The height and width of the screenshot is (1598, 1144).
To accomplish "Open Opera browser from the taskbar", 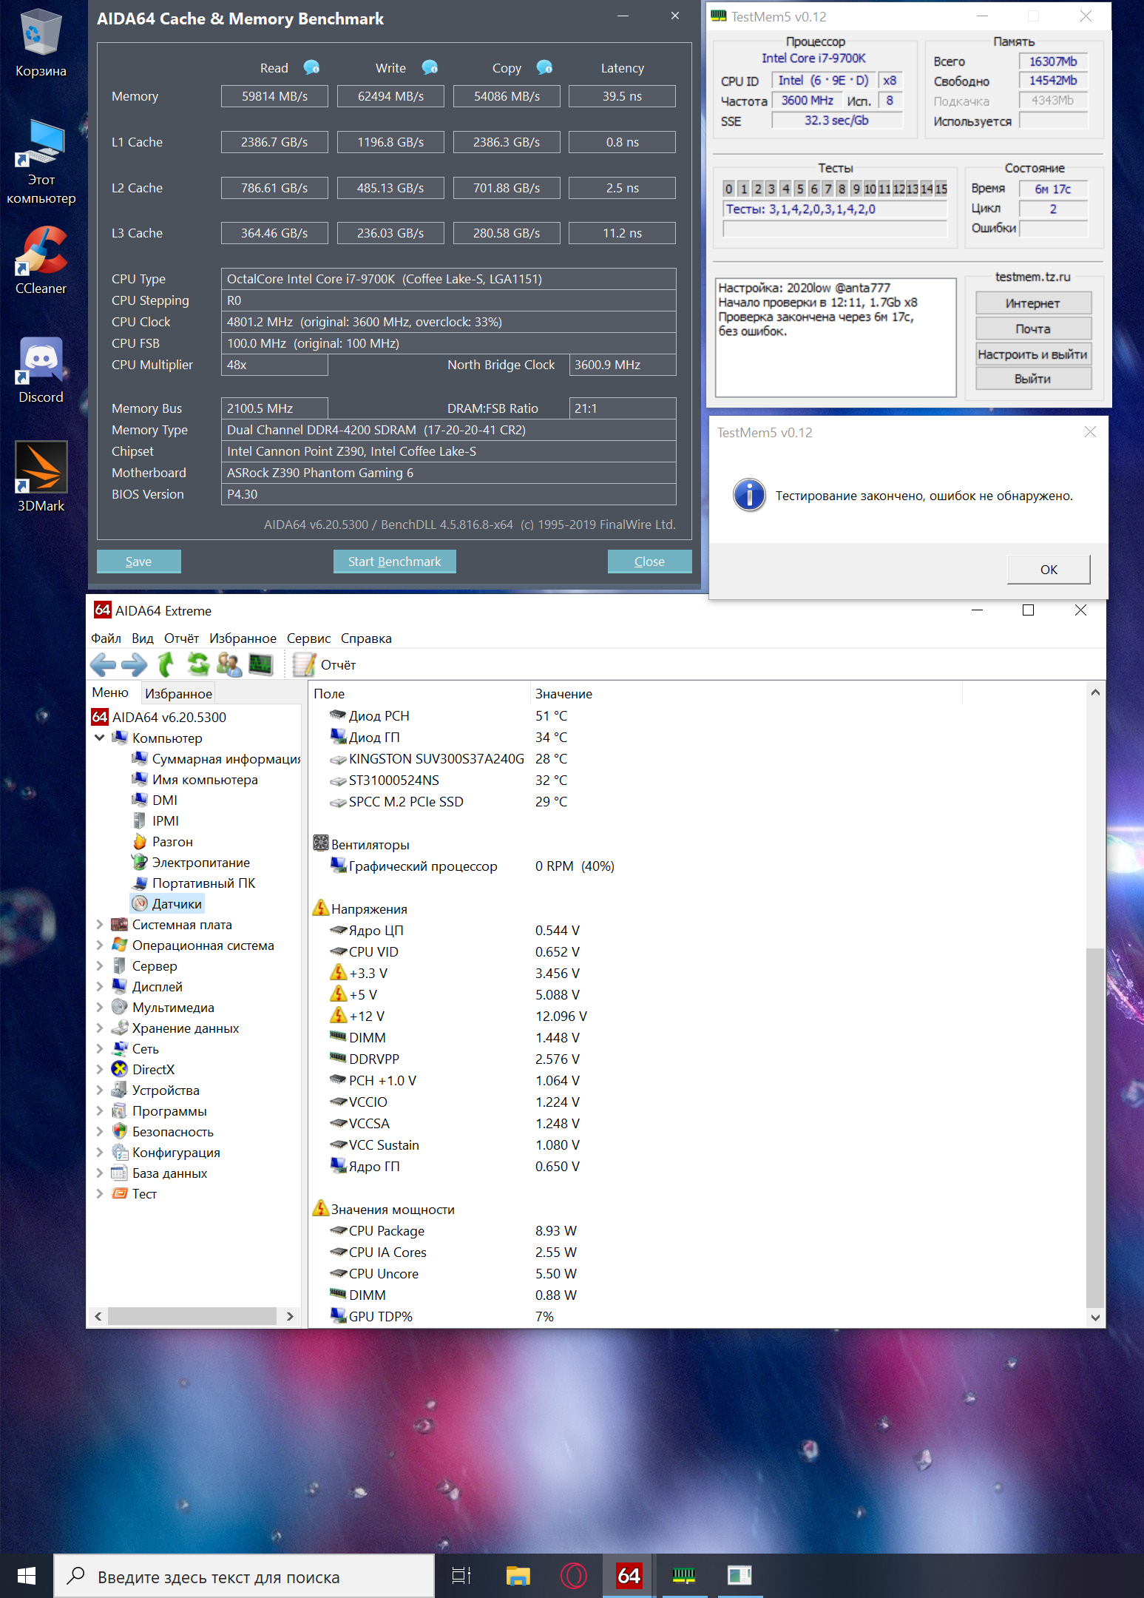I will [x=573, y=1577].
